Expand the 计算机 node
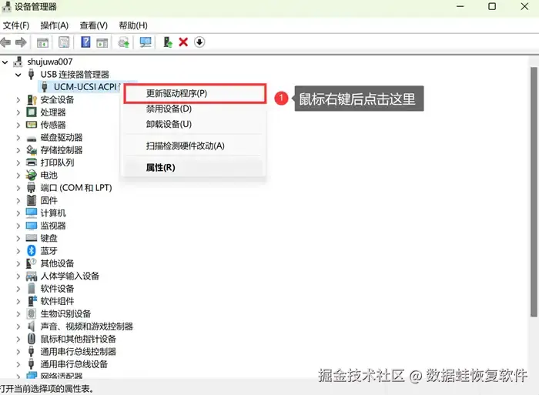Screen dimensions: 539x395 pos(18,213)
